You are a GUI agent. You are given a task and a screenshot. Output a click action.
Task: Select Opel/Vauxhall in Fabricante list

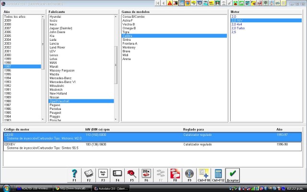point(81,101)
